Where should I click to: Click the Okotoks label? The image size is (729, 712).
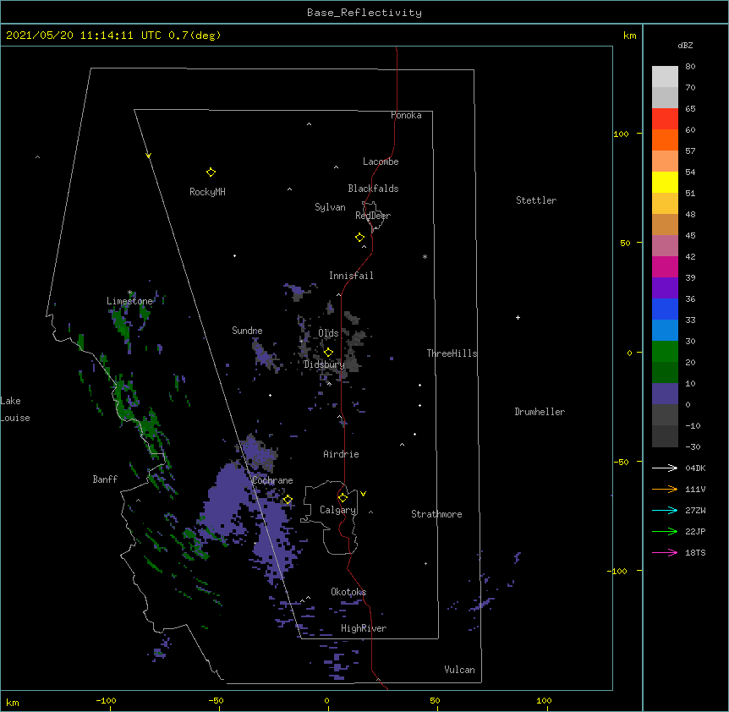(348, 592)
